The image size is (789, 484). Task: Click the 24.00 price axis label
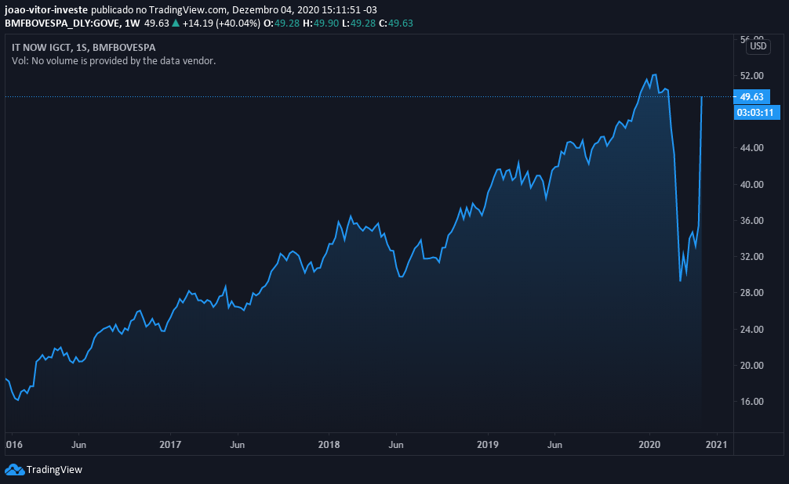click(752, 330)
